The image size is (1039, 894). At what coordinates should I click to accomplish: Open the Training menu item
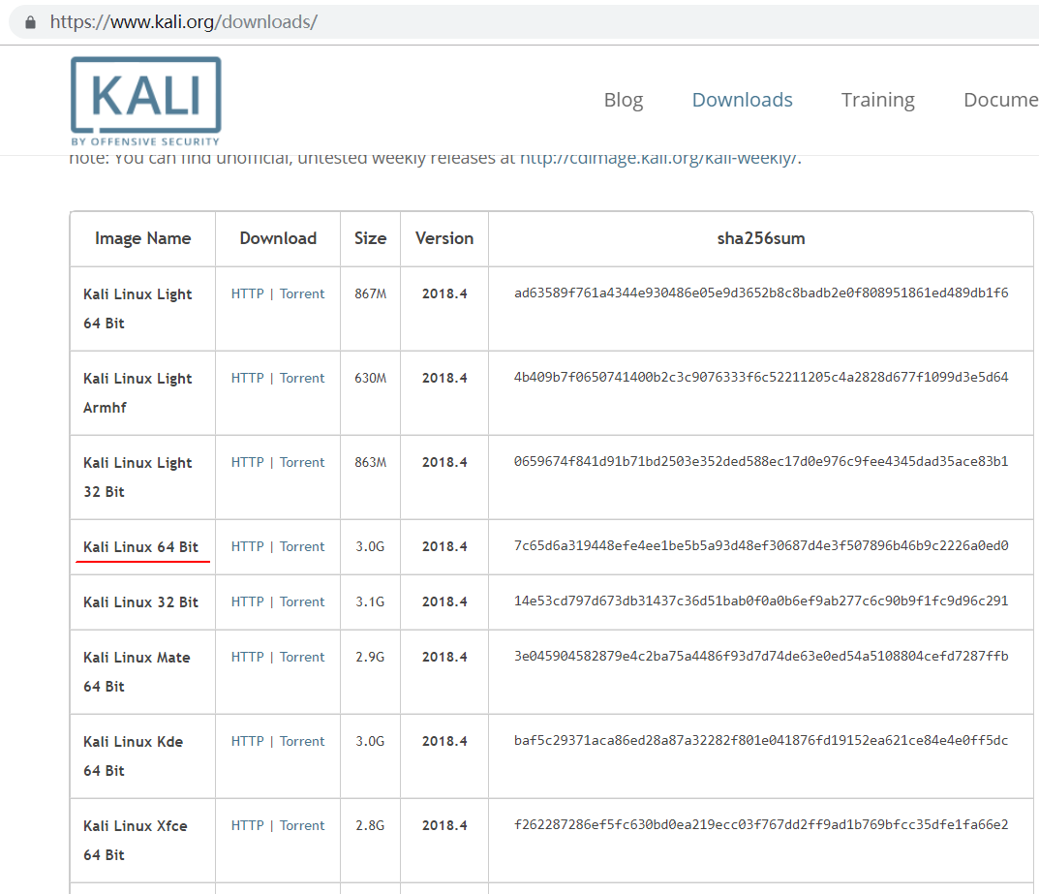(x=878, y=100)
